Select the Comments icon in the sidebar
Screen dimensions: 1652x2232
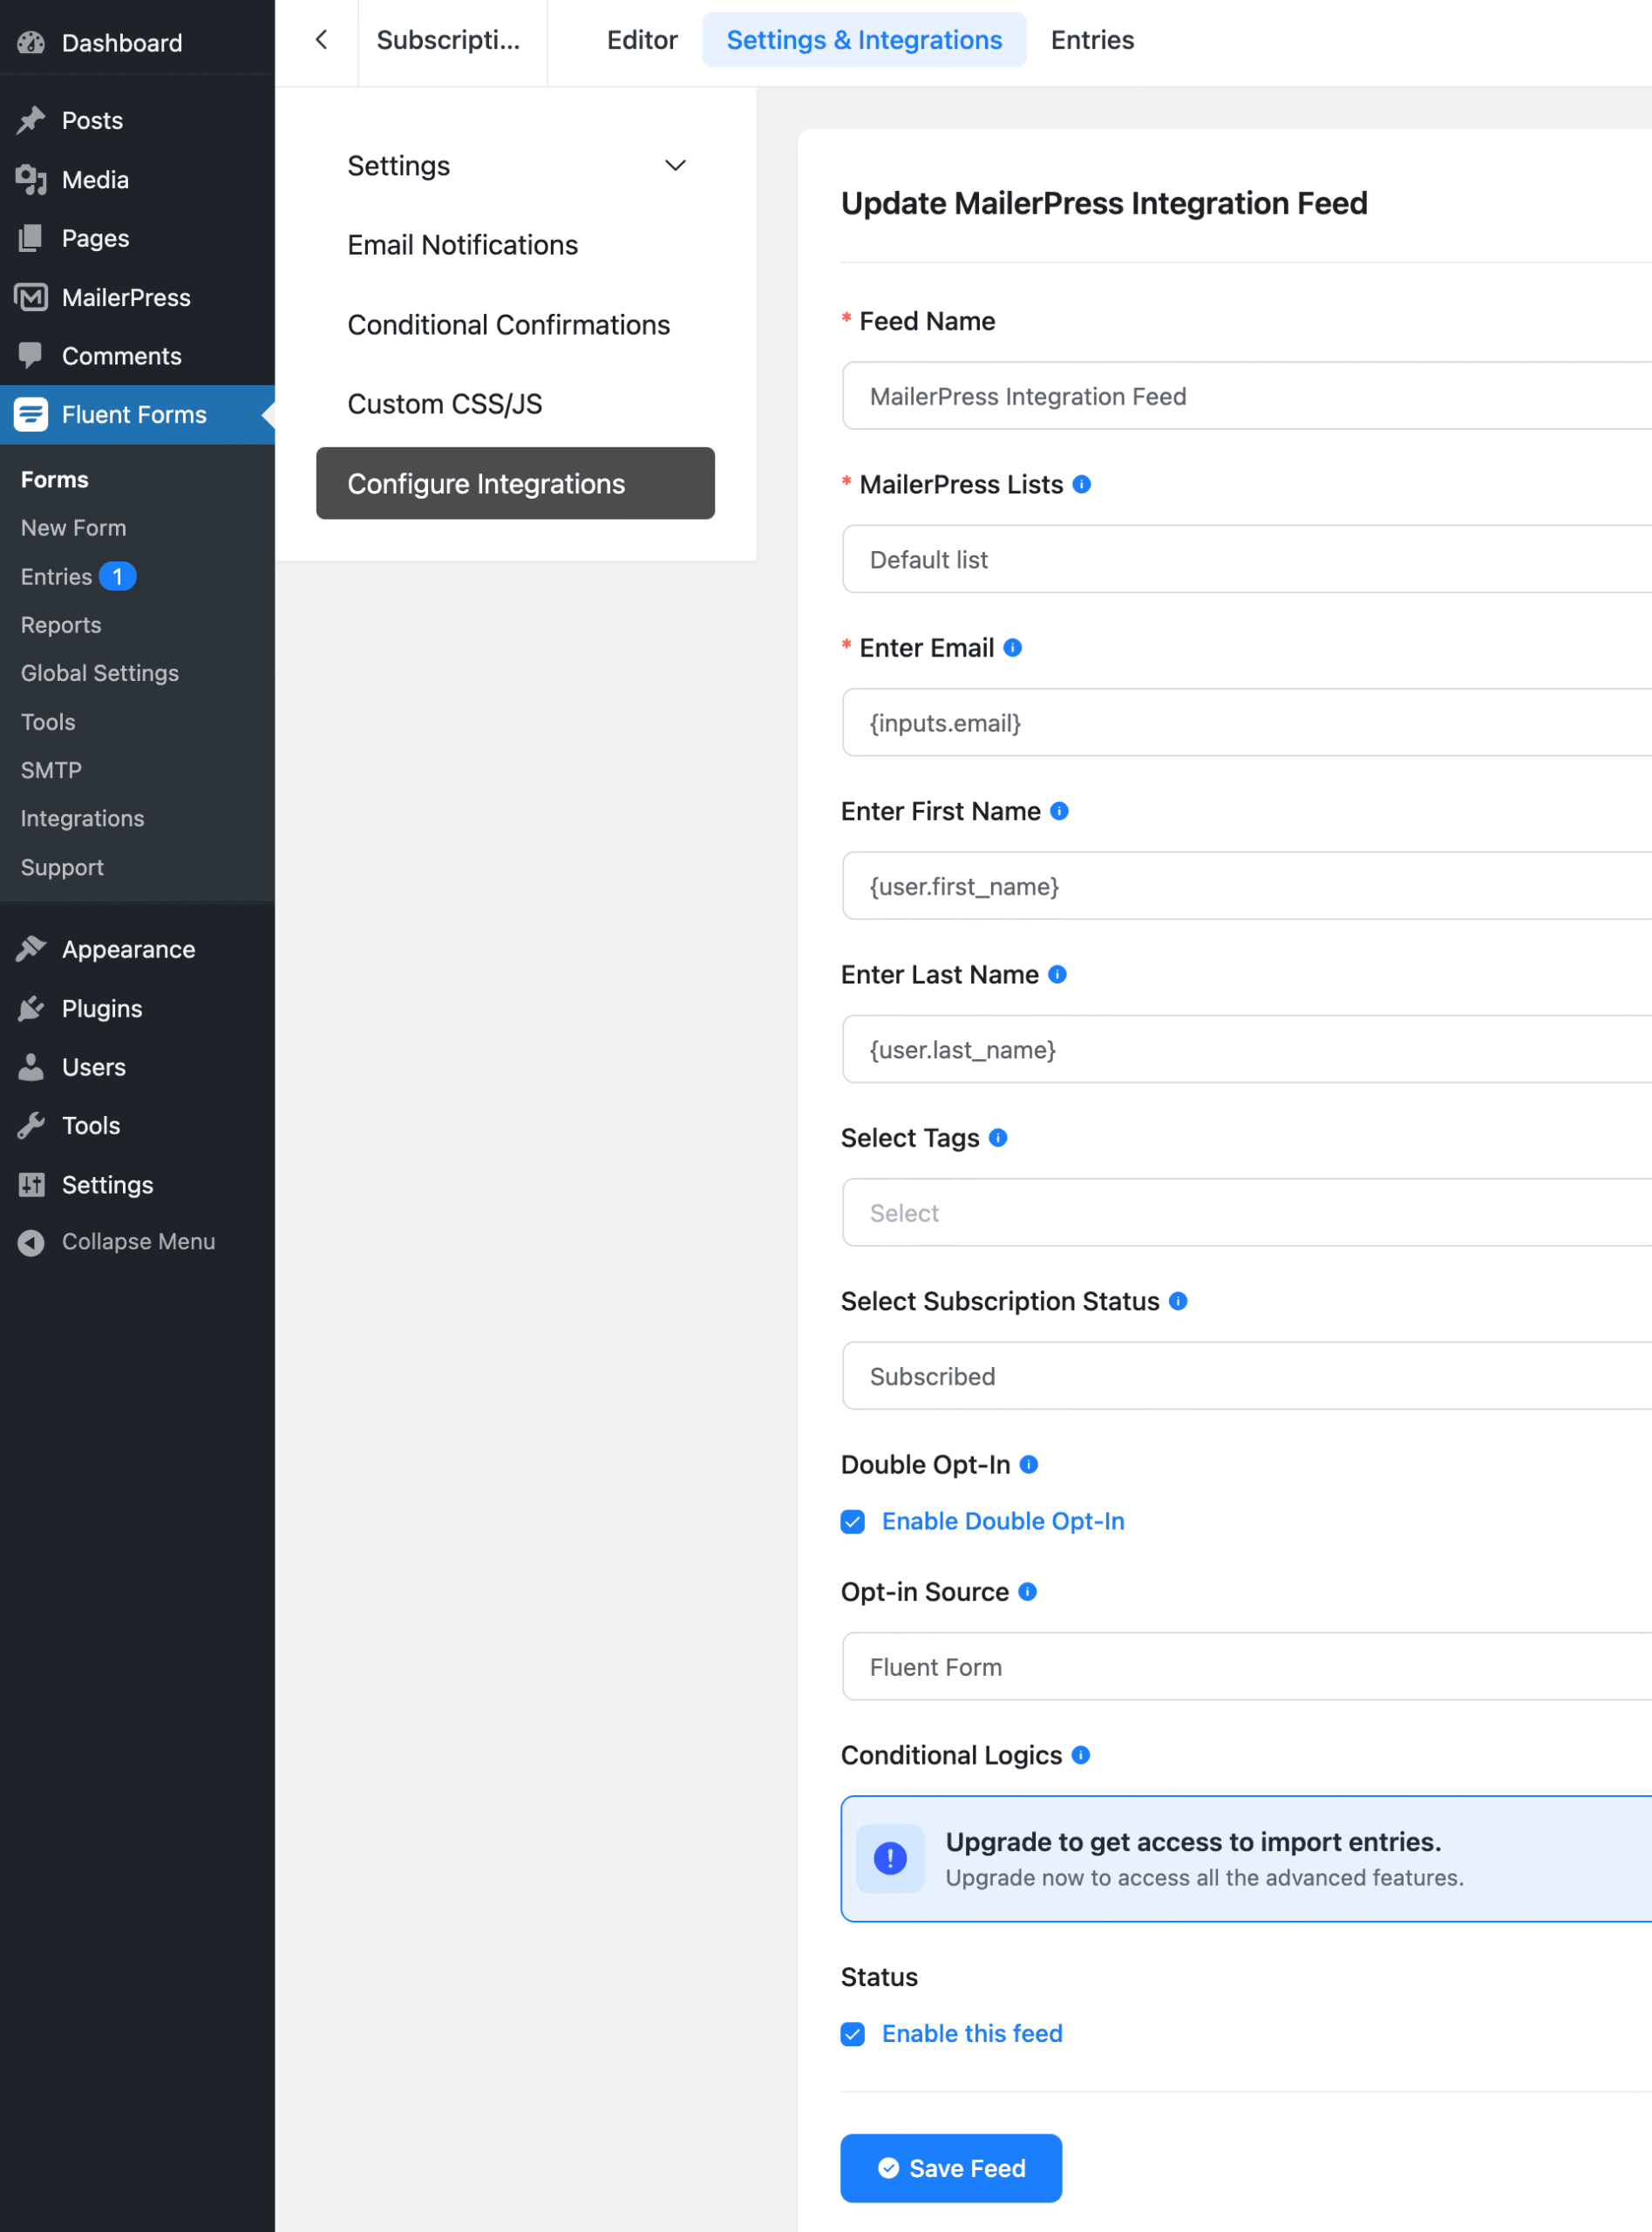pyautogui.click(x=31, y=355)
